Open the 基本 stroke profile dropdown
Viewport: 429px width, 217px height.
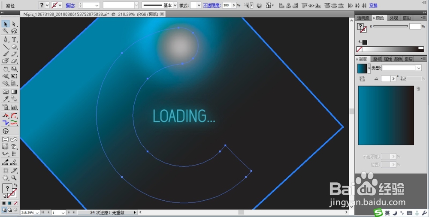(175, 5)
